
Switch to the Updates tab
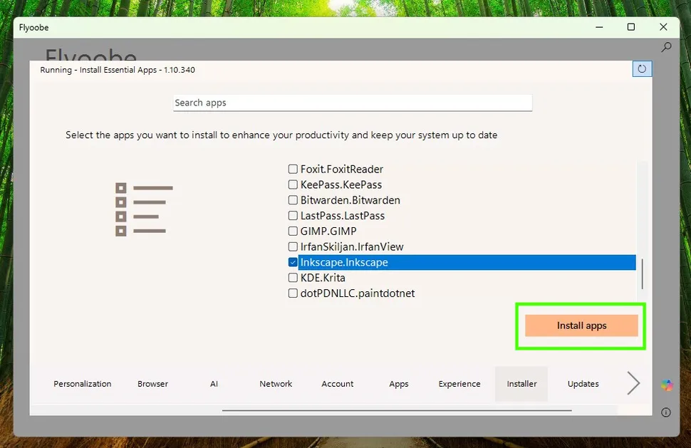[583, 383]
